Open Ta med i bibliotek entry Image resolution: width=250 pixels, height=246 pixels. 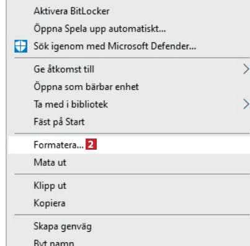pos(71,104)
